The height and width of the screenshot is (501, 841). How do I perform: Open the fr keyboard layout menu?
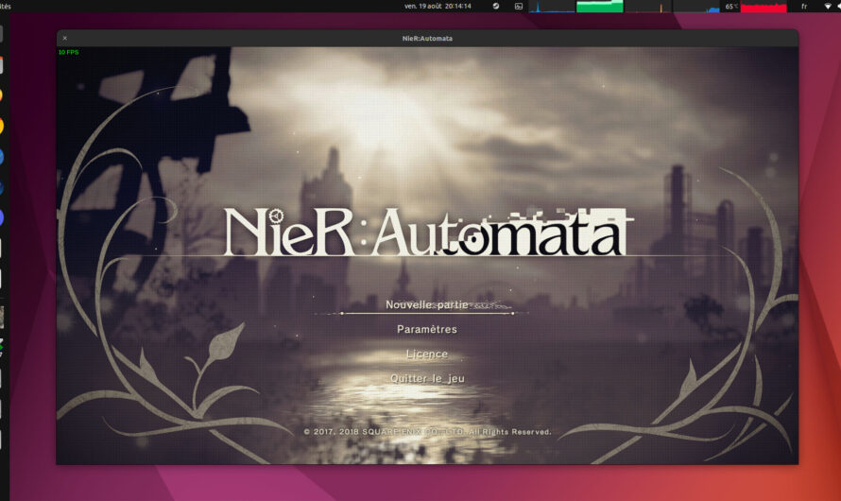(x=804, y=7)
